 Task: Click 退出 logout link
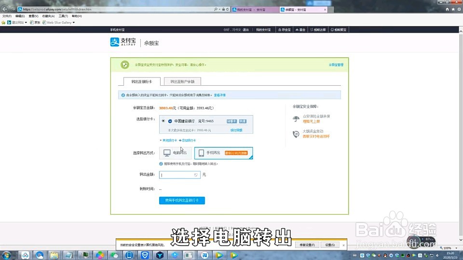[245, 30]
